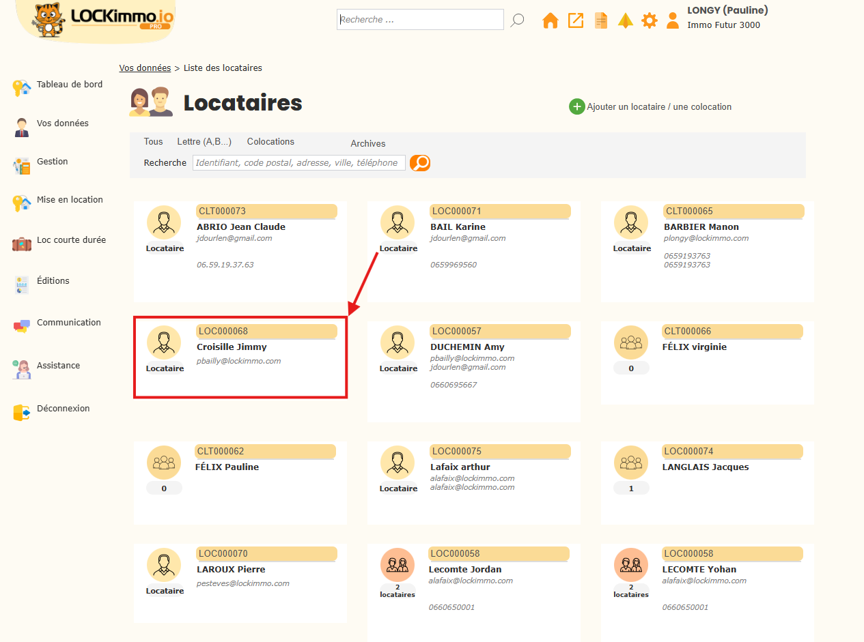This screenshot has height=642, width=864.
Task: Open the Vos données breadcrumb link
Action: tap(144, 68)
